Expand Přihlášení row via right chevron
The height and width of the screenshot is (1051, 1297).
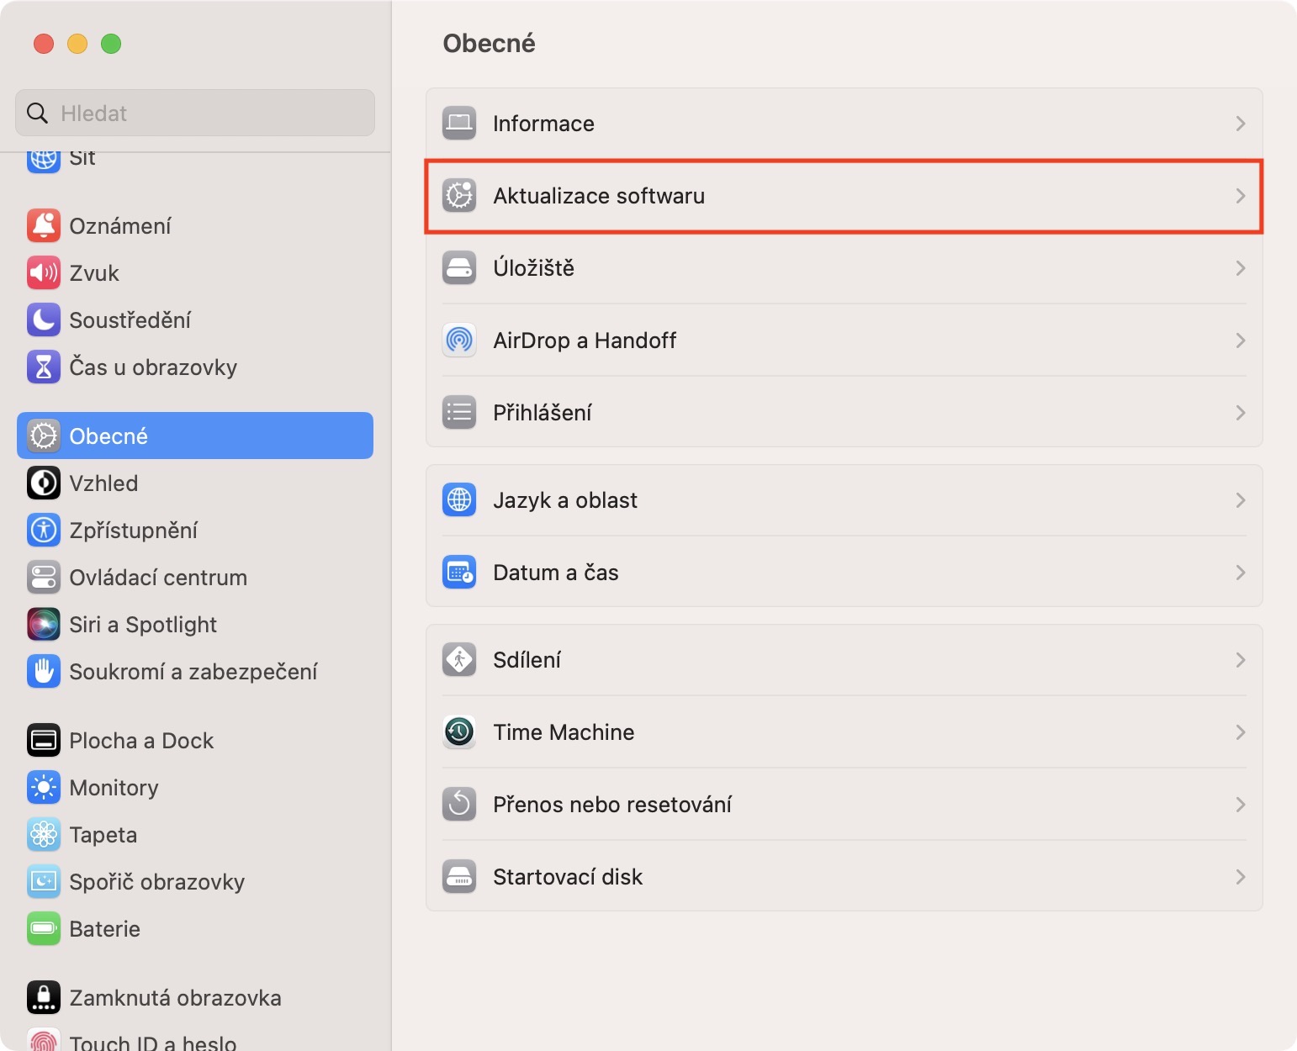(1241, 413)
